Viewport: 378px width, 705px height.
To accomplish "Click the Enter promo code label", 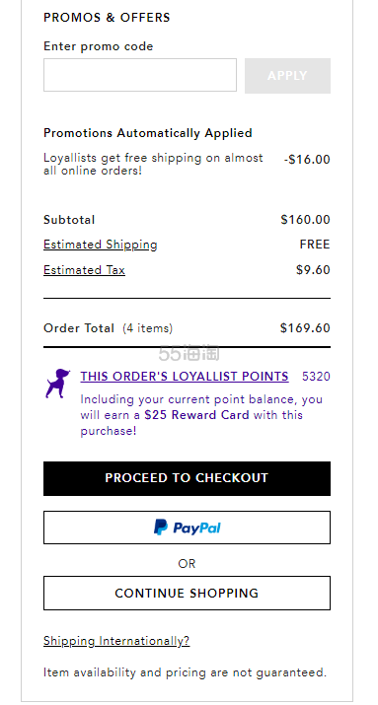I will (x=98, y=46).
